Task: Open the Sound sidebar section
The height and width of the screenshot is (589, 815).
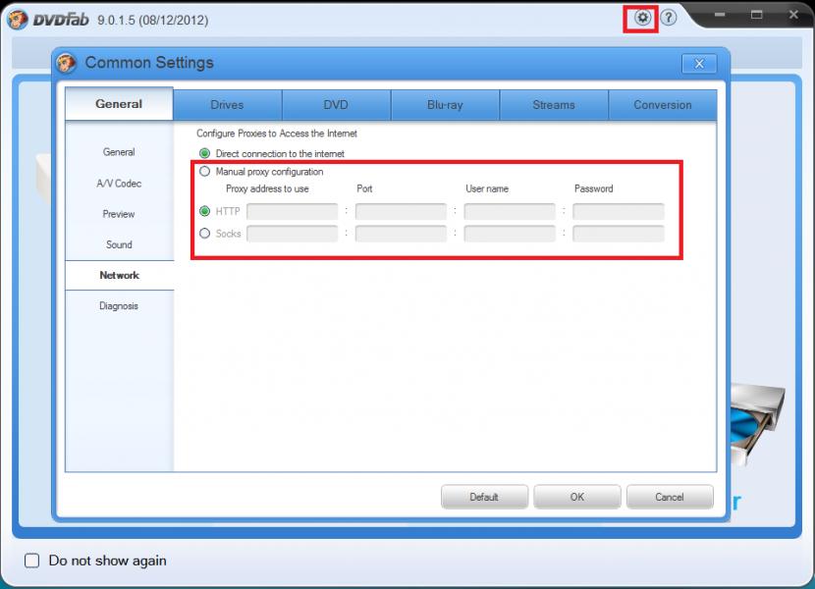Action: point(119,244)
